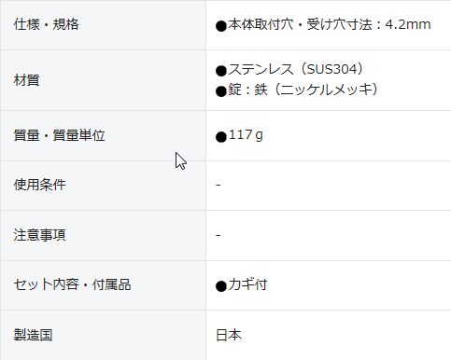Click the 仕様・規格 row label
This screenshot has width=451, height=360.
tap(46, 24)
